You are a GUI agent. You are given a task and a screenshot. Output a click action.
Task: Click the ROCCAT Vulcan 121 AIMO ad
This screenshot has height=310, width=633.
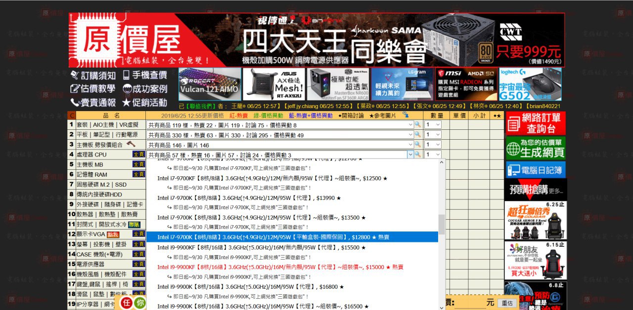pyautogui.click(x=210, y=84)
